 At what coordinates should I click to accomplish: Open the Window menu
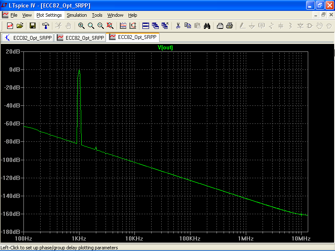pyautogui.click(x=116, y=15)
